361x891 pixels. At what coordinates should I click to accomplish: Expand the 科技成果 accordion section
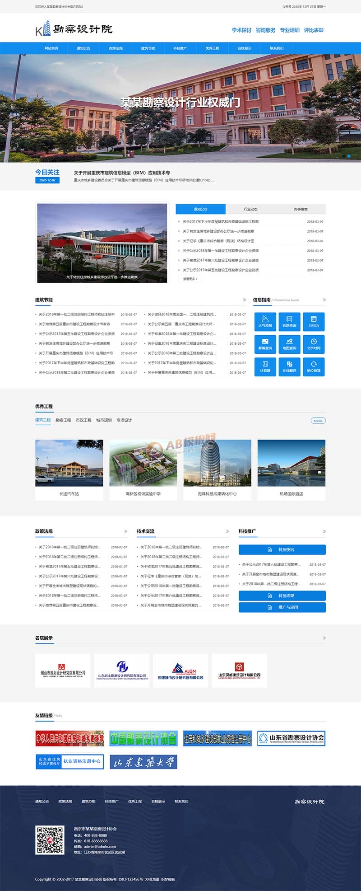(282, 596)
